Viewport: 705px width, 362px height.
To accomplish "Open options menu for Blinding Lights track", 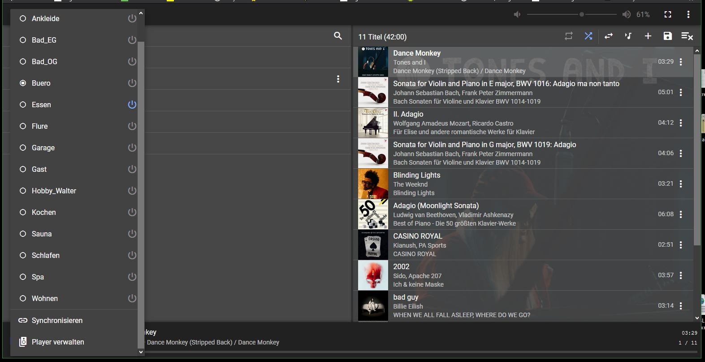I will (681, 184).
